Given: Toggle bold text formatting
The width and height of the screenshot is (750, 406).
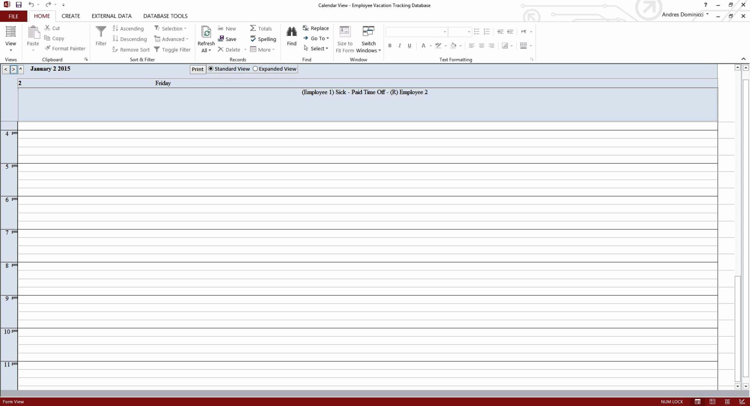Looking at the screenshot, I should click(x=389, y=46).
